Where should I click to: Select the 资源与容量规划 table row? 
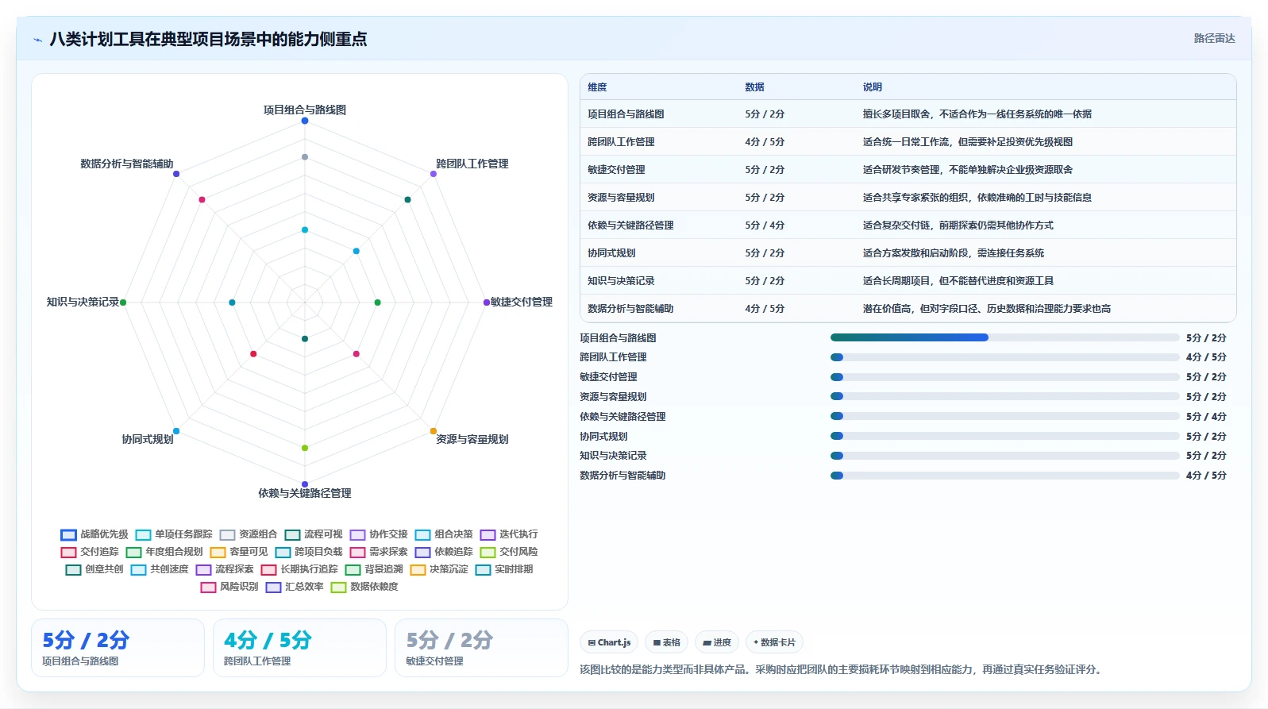coord(908,198)
